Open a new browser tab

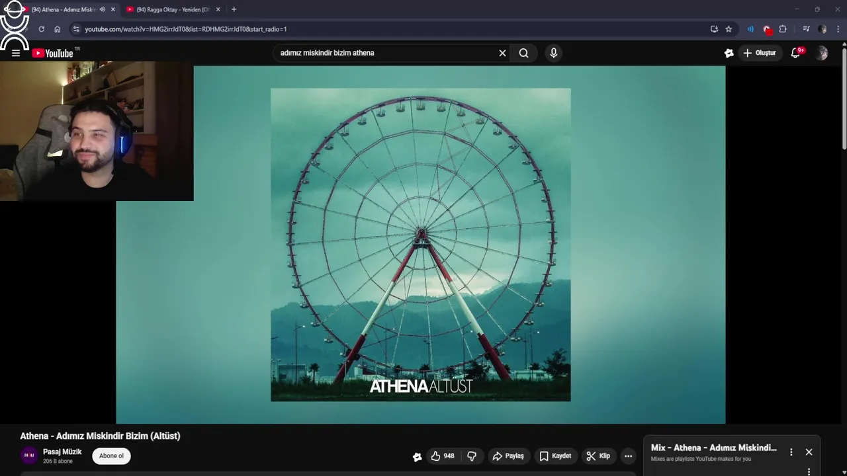pyautogui.click(x=234, y=9)
